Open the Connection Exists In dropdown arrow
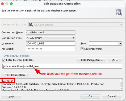The width and height of the screenshot is (126, 101). pyautogui.click(x=121, y=24)
